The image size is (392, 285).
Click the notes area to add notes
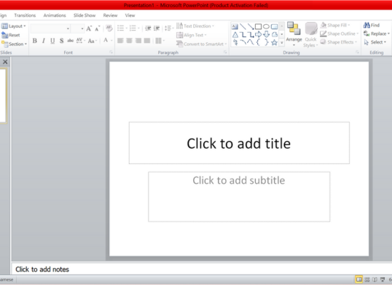[202, 269]
